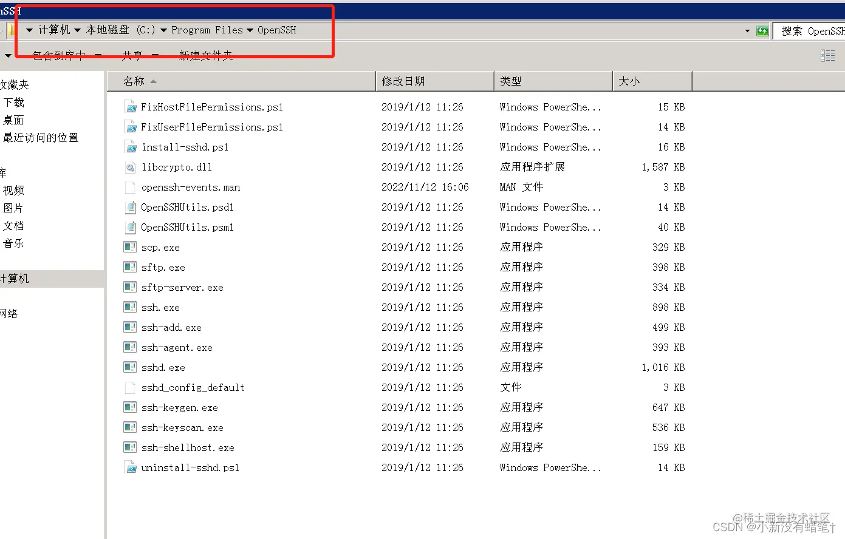Open address history dropdown near refresh button
This screenshot has height=539, width=845.
point(747,31)
